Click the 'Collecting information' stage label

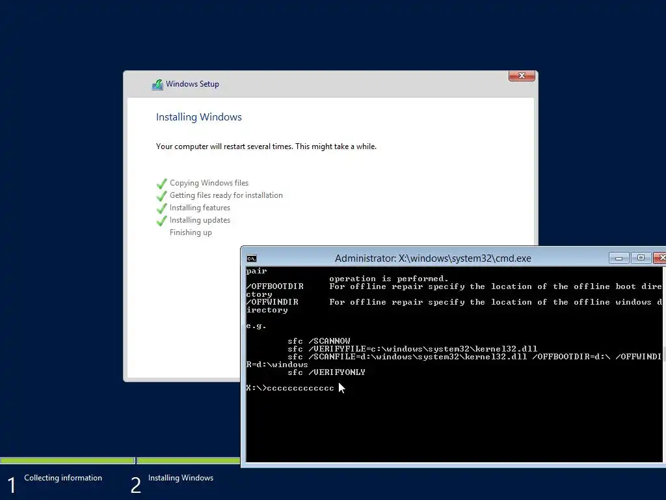(63, 478)
